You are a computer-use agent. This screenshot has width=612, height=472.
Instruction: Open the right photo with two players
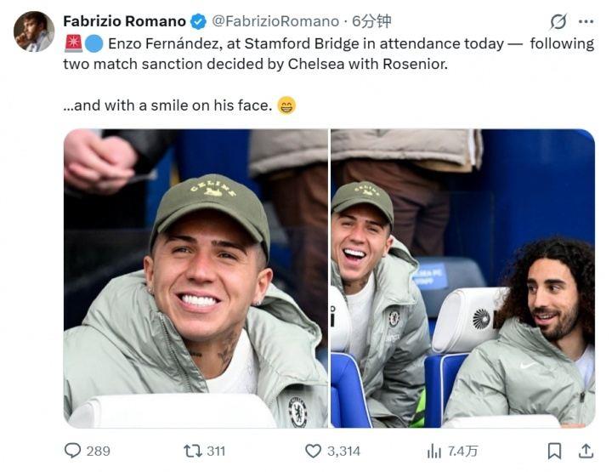click(x=462, y=278)
